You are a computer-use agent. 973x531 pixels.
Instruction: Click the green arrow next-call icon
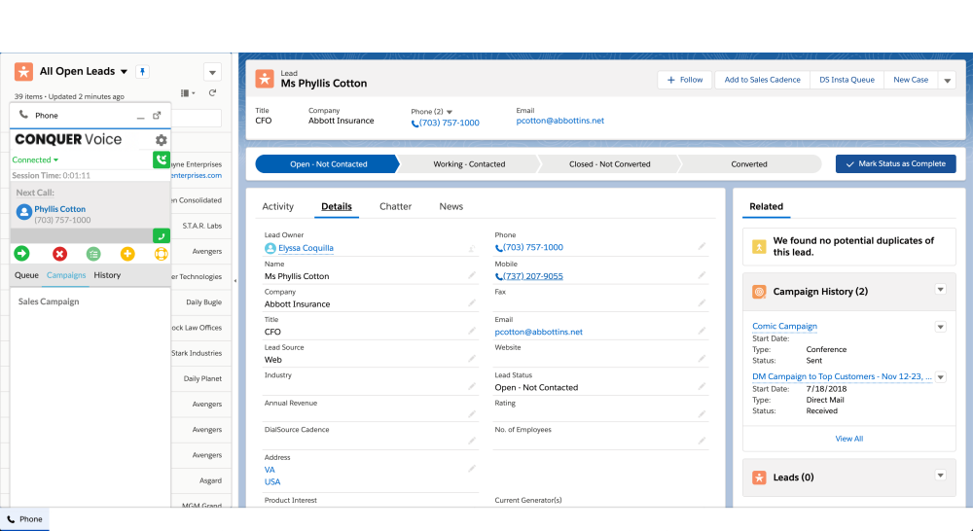[21, 253]
